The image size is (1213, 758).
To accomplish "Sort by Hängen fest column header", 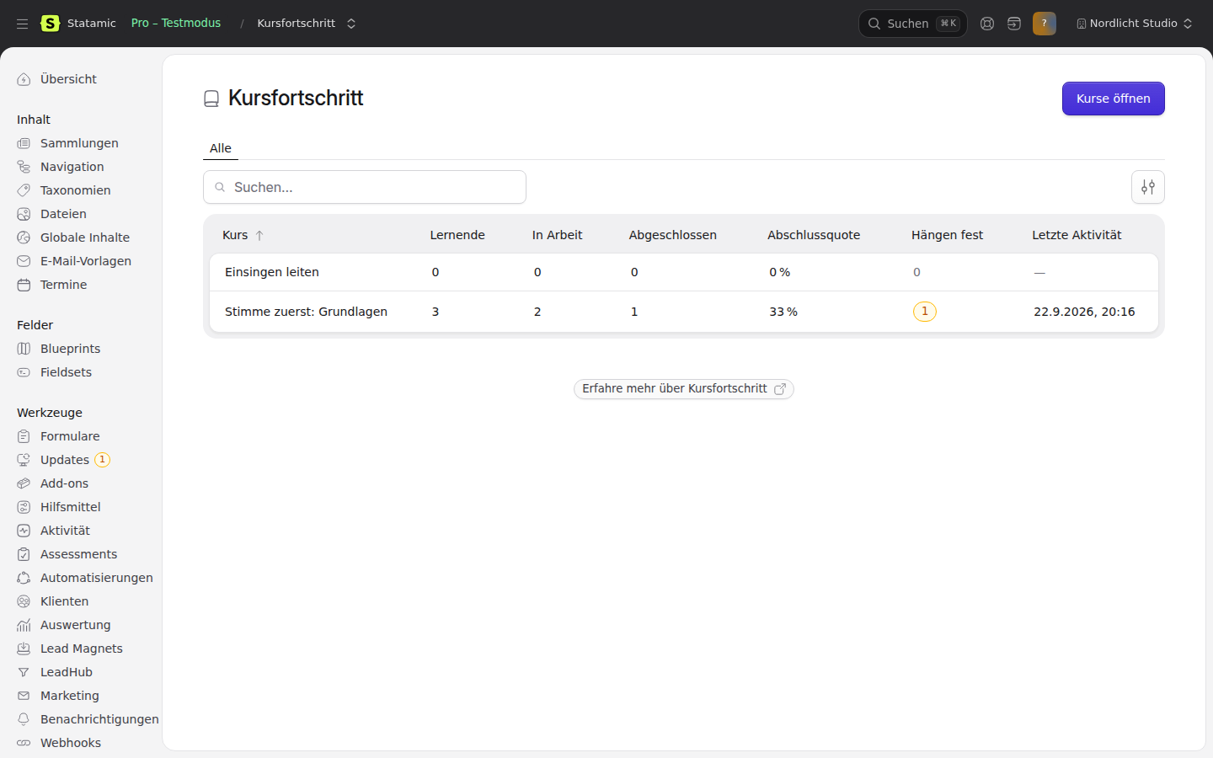I will click(947, 236).
